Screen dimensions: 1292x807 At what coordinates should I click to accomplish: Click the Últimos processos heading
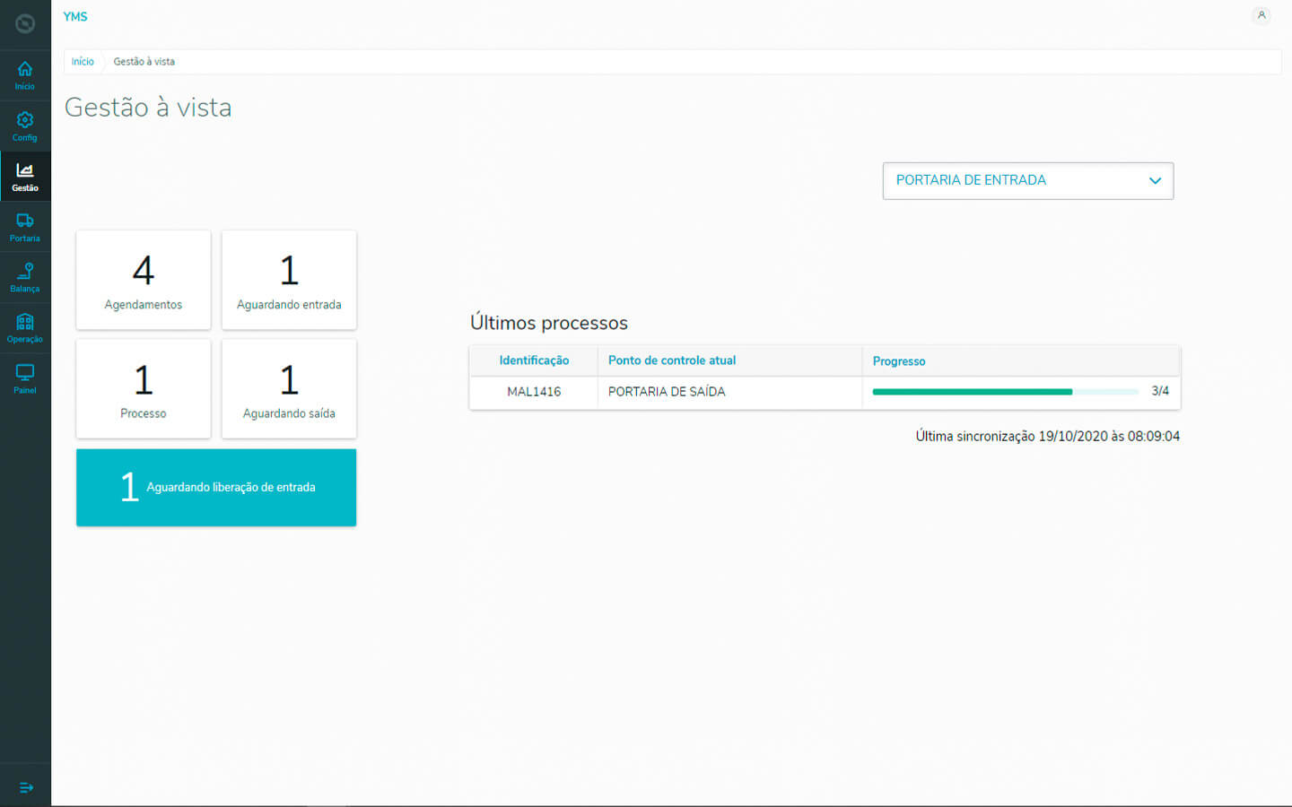(549, 323)
